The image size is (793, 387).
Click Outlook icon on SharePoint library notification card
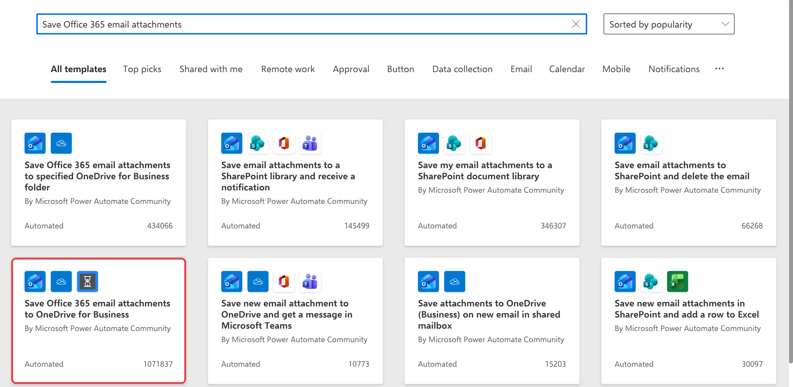tap(232, 143)
